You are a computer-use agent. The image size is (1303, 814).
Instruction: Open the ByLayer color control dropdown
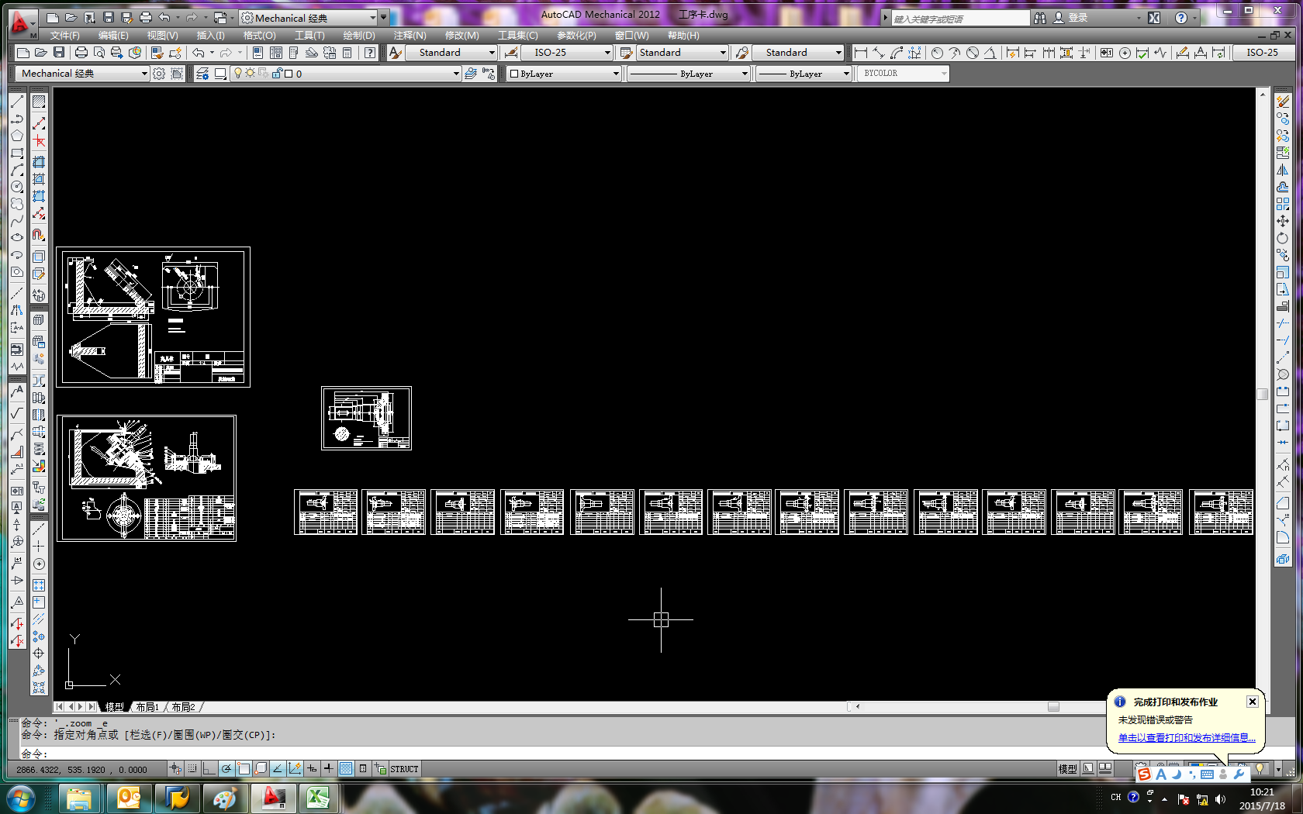pos(616,74)
